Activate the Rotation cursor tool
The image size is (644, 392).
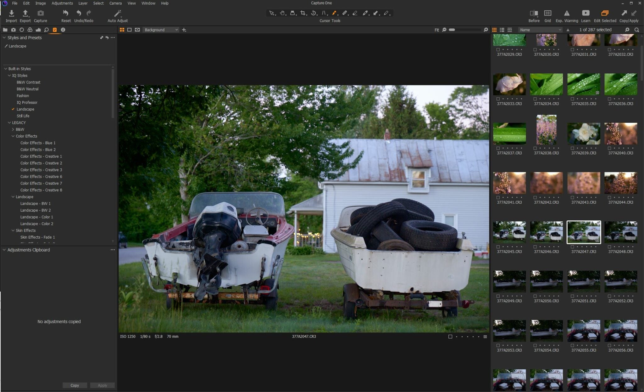pyautogui.click(x=314, y=13)
